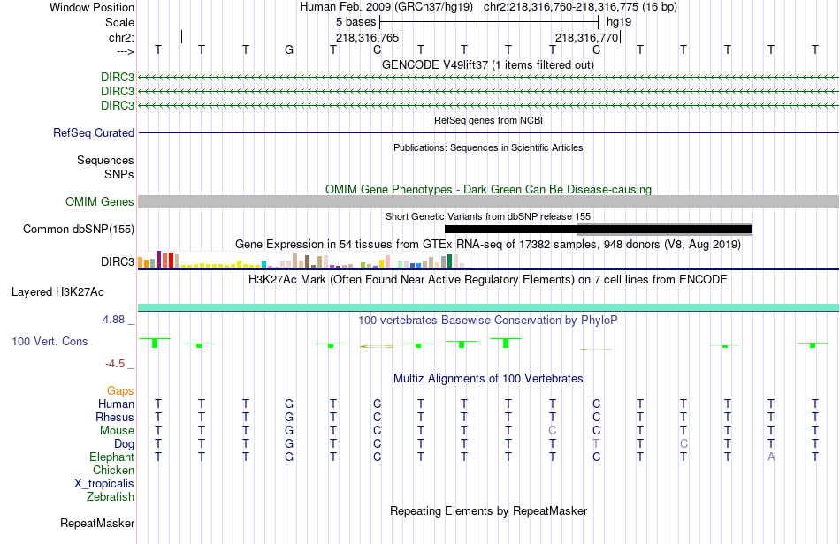This screenshot has height=544, width=840.
Task: Click the Gene Expression in 54 tissues title
Action: coord(488,245)
